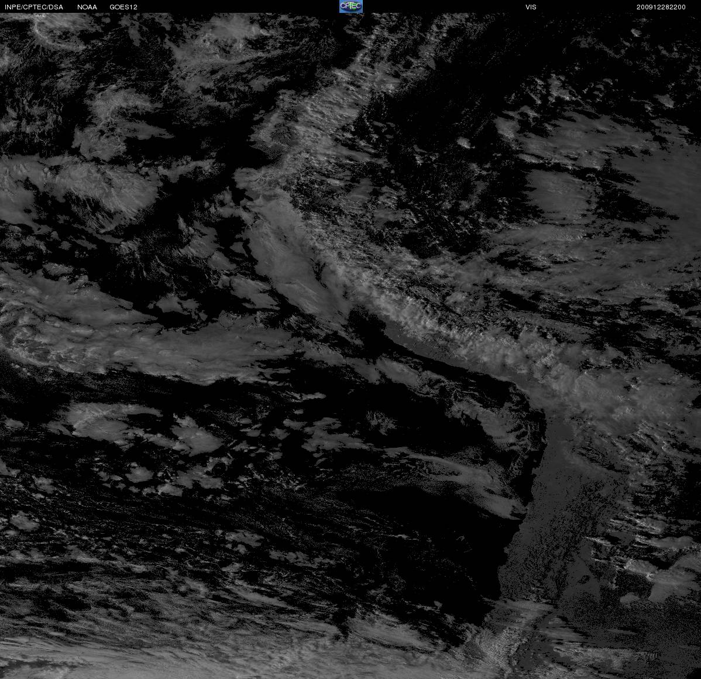701x679 pixels.
Task: Click the CPTEC logo in the header
Action: 350,6
